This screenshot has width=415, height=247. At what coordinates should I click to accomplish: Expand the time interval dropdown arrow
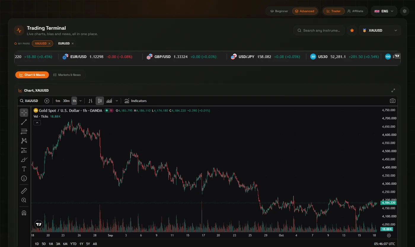pos(81,101)
